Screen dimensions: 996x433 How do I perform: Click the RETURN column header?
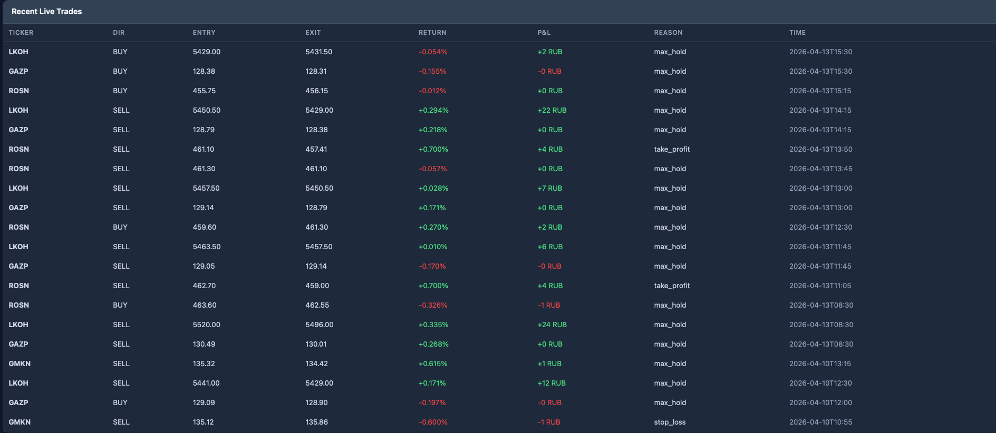(x=432, y=33)
